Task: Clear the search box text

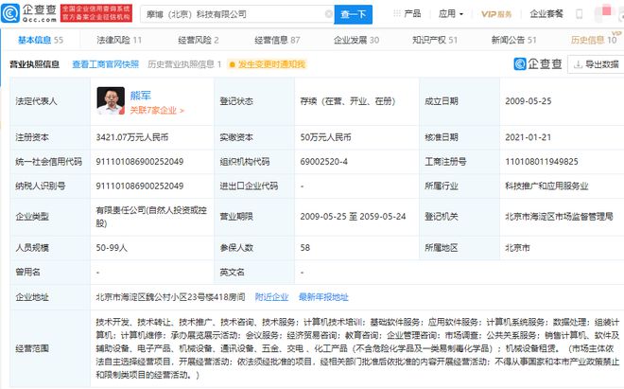Action: 328,14
